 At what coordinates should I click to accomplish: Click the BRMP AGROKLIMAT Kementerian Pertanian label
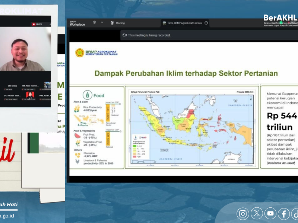click(101, 53)
